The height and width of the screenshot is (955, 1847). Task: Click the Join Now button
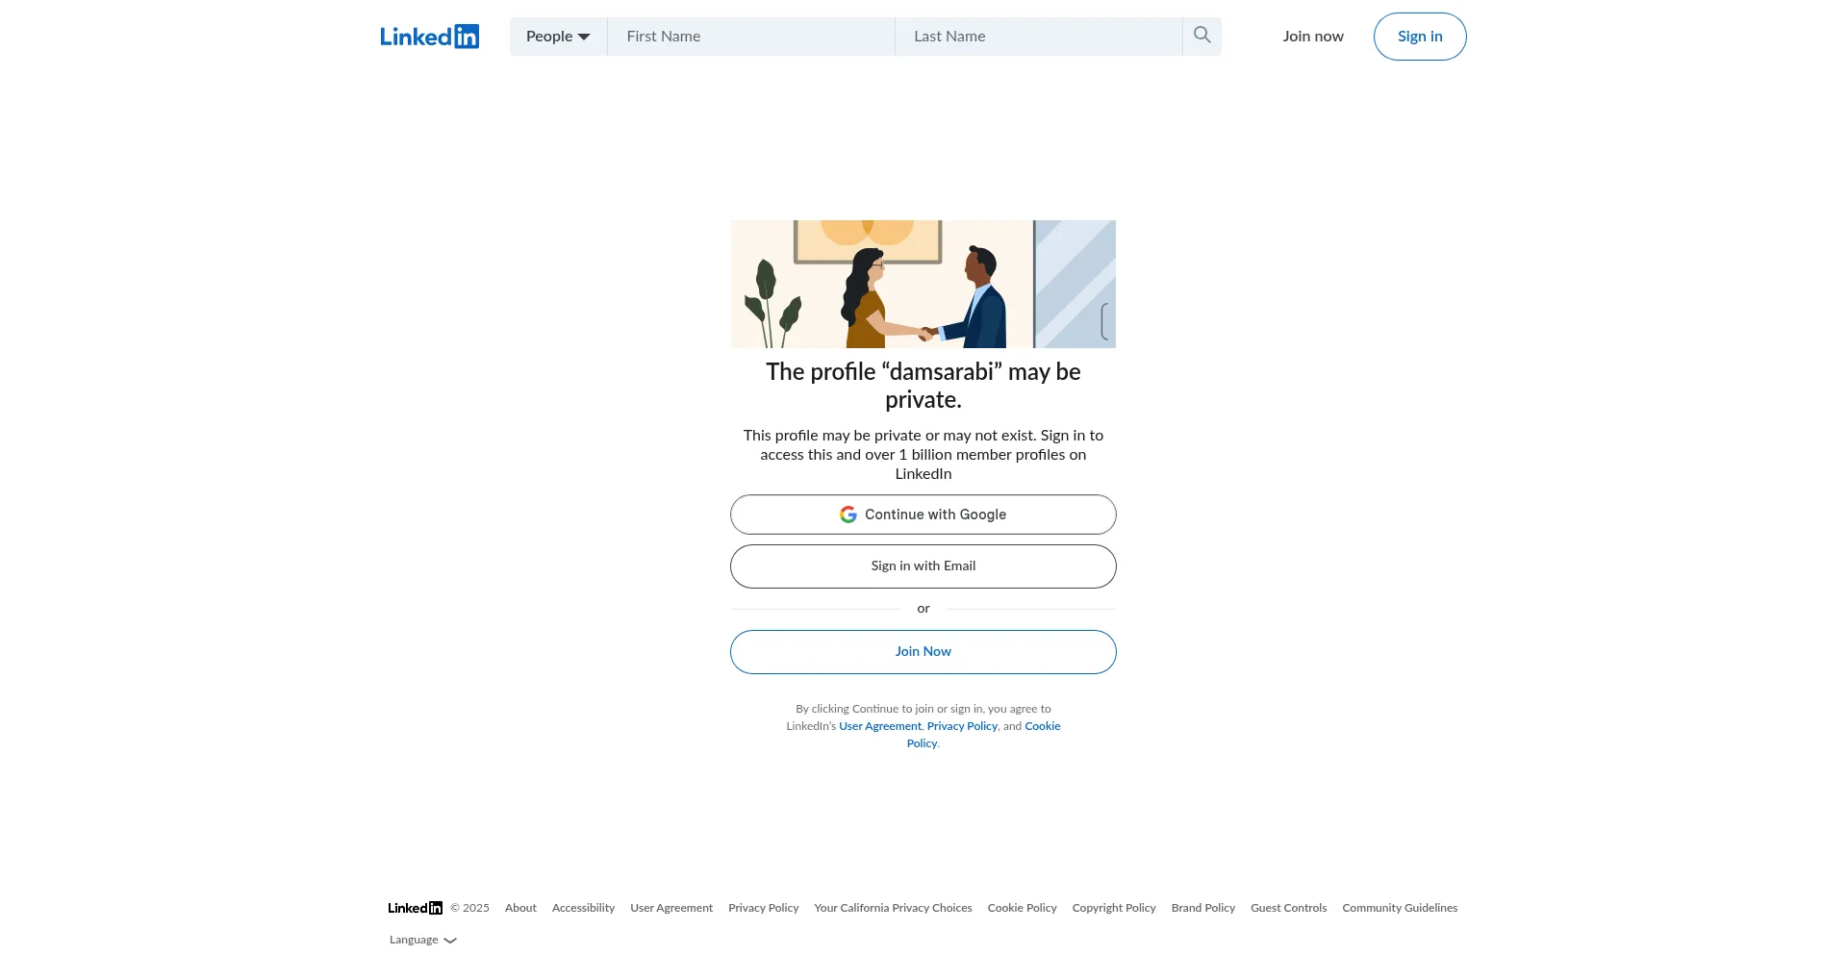pos(923,652)
